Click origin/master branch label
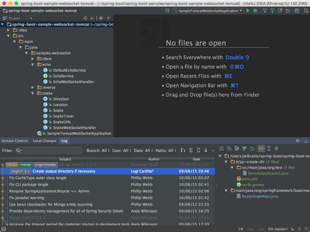This screenshot has width=310, height=232. 45,165
